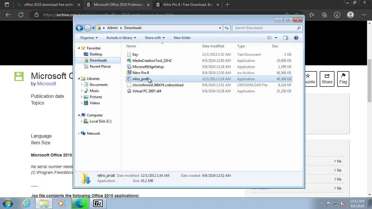Expand the Pictures library node
This screenshot has width=372, height=209.
tap(82, 97)
